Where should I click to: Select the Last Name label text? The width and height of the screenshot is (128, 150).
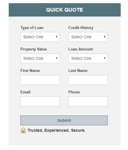(x=78, y=71)
